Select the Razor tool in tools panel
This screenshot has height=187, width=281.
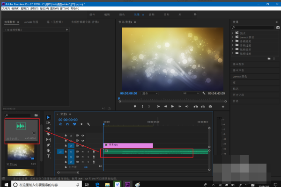pos(48,134)
